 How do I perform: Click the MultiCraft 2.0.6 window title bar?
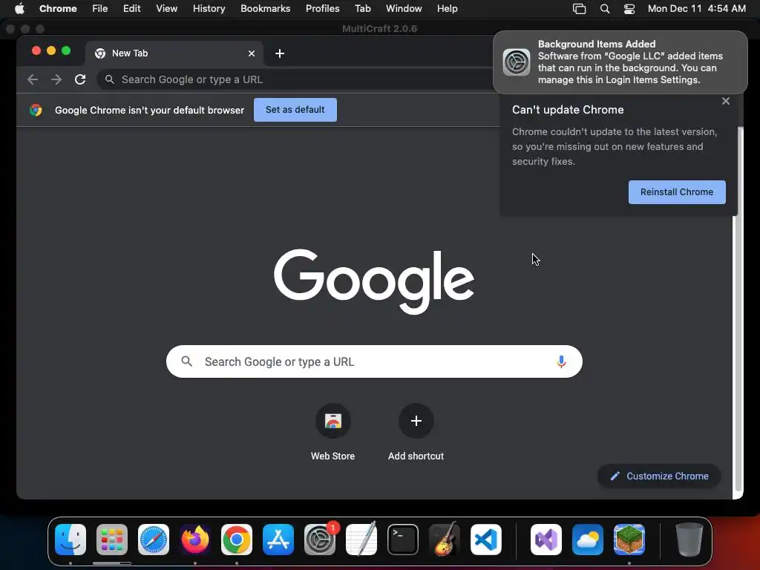pyautogui.click(x=379, y=29)
